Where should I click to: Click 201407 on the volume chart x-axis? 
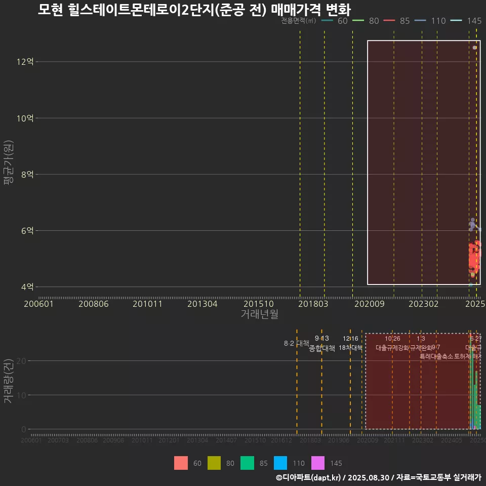tap(226, 440)
